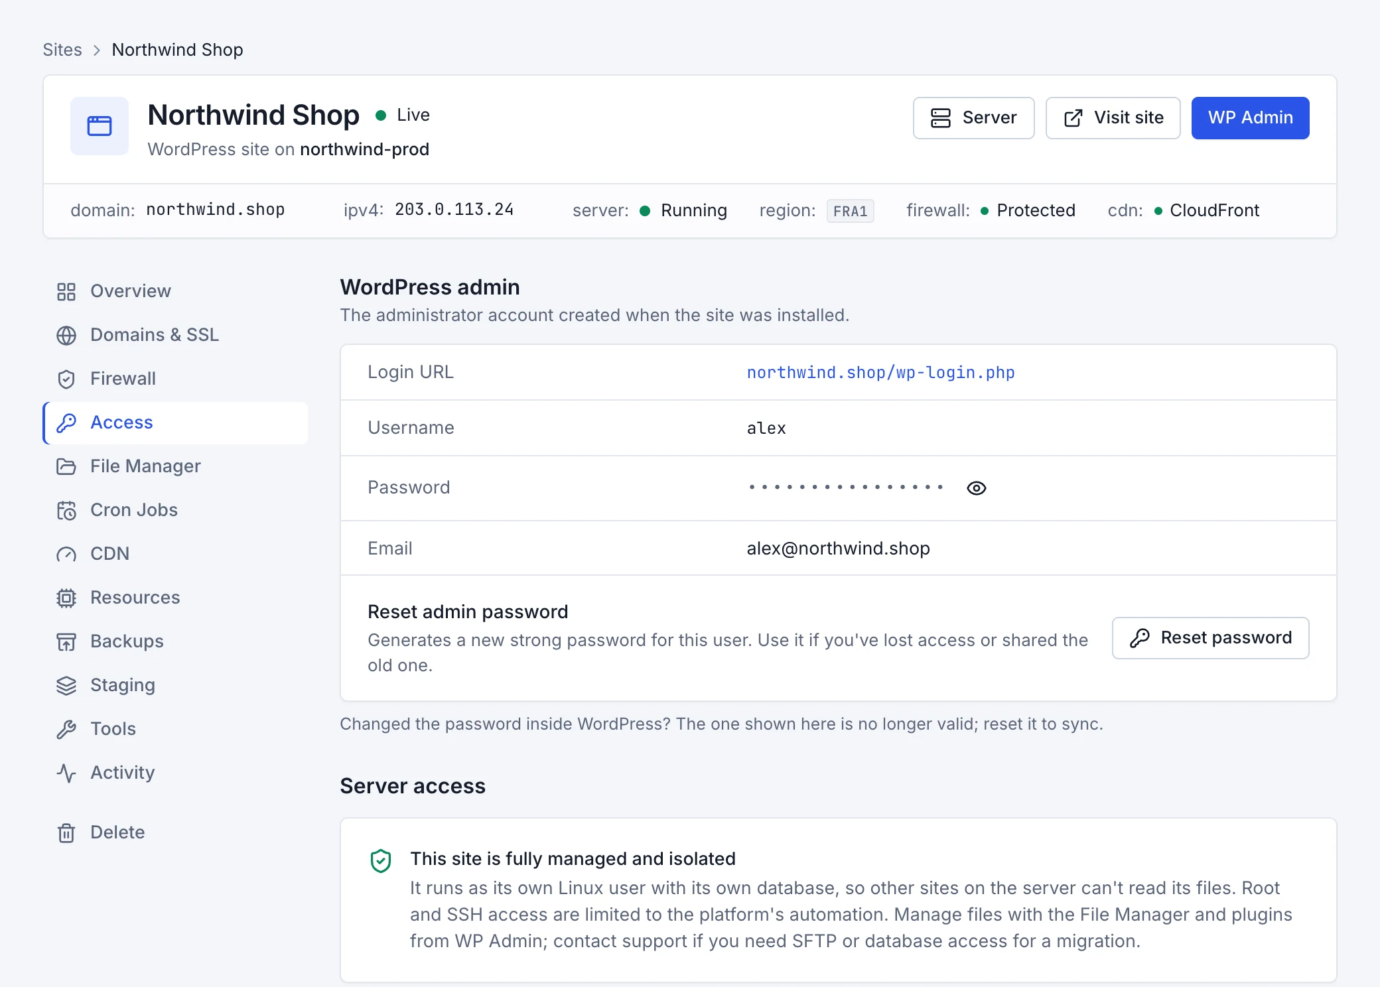The height and width of the screenshot is (987, 1380).
Task: Click the CDN gauge icon
Action: 66,554
